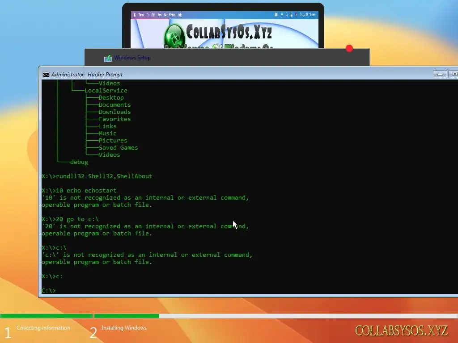Click step number 2 at the bottom
Image resolution: width=458 pixels, height=343 pixels.
pyautogui.click(x=93, y=333)
